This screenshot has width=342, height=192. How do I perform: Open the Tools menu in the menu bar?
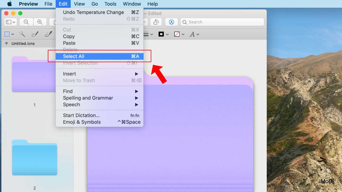[x=110, y=4]
